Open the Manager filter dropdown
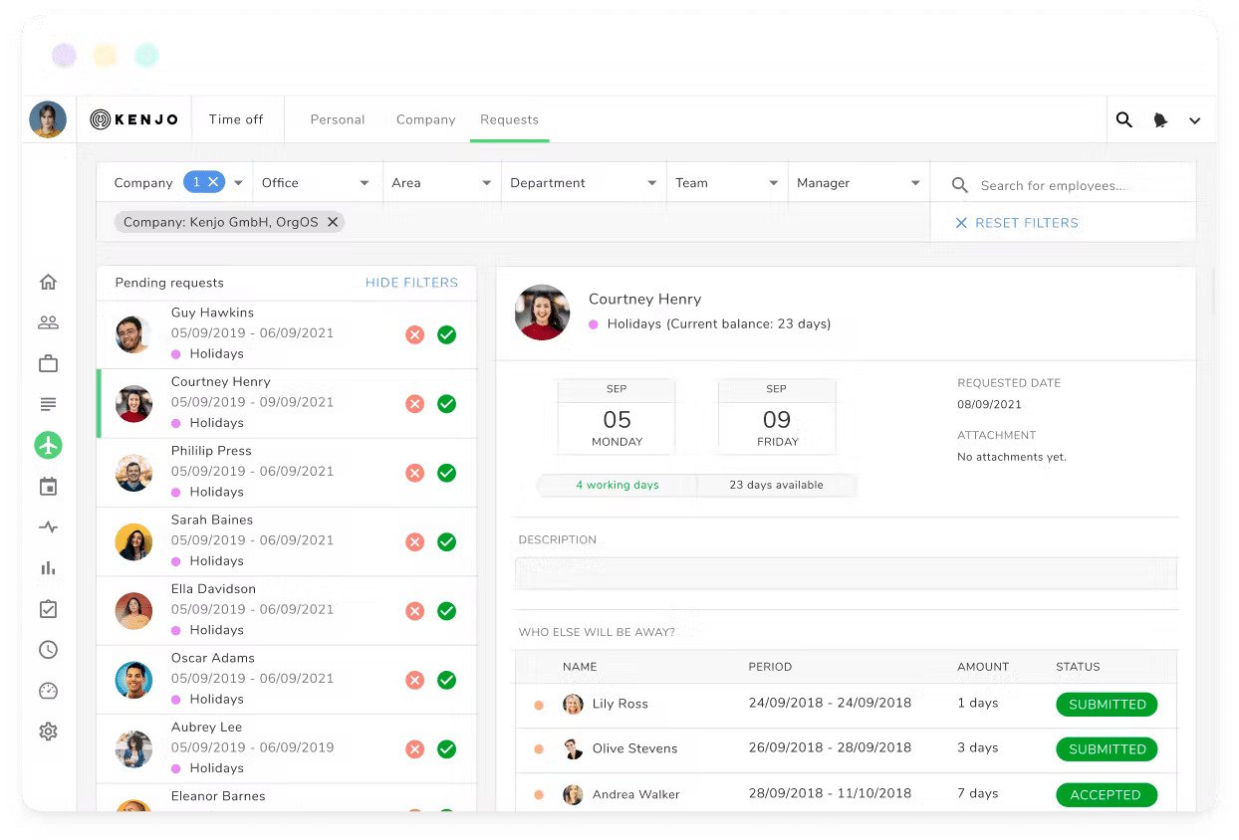 [x=858, y=182]
